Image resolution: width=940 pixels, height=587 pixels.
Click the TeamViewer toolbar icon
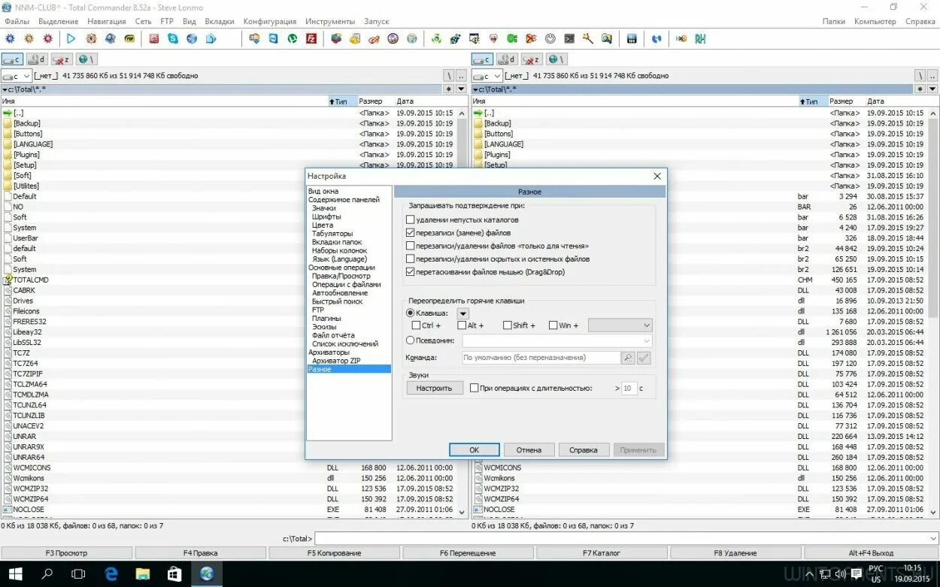click(x=274, y=38)
